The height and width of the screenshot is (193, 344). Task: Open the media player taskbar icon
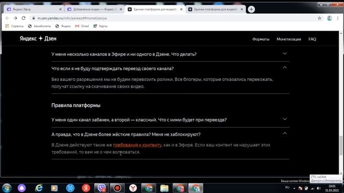(x=54, y=188)
